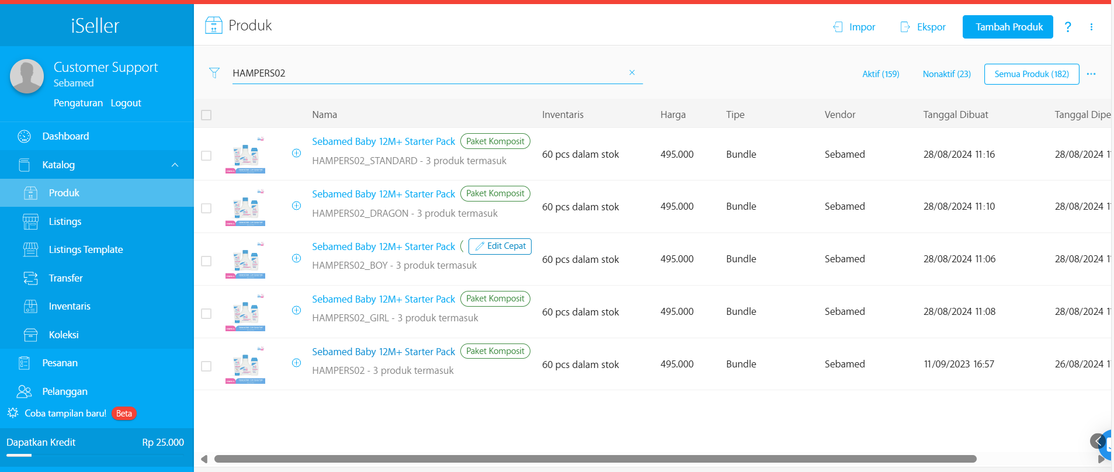Click the Customer Support avatar

coord(27,76)
